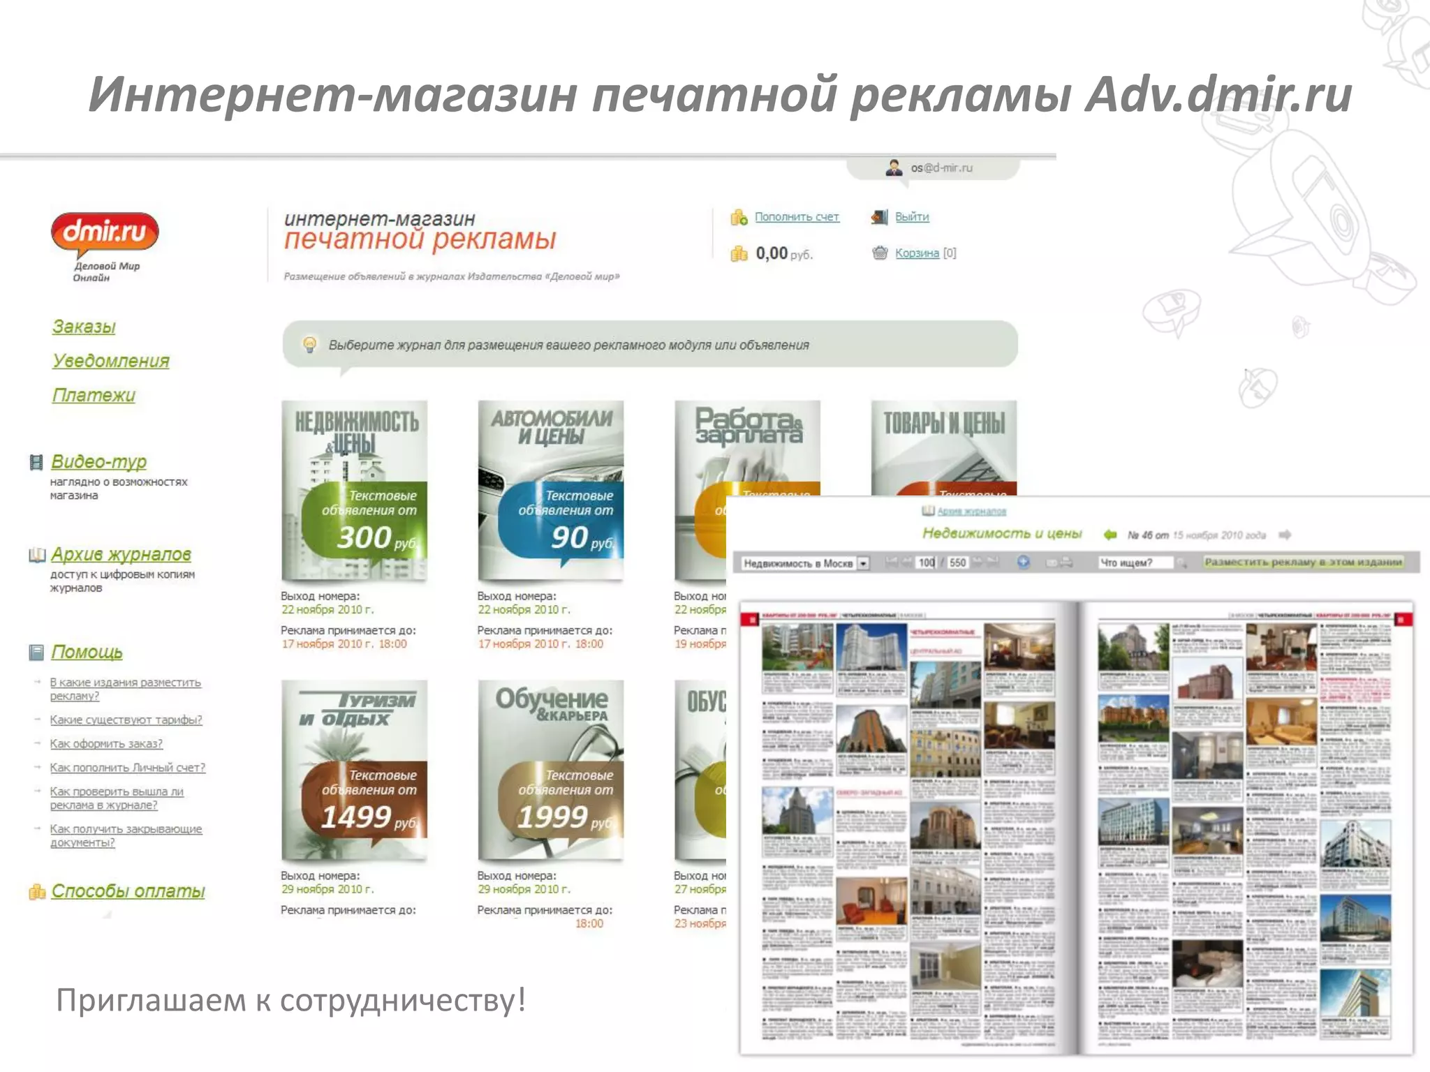Click Разместить рекламу в этом издании button
Screen dimensions: 1430x1072
1303,562
